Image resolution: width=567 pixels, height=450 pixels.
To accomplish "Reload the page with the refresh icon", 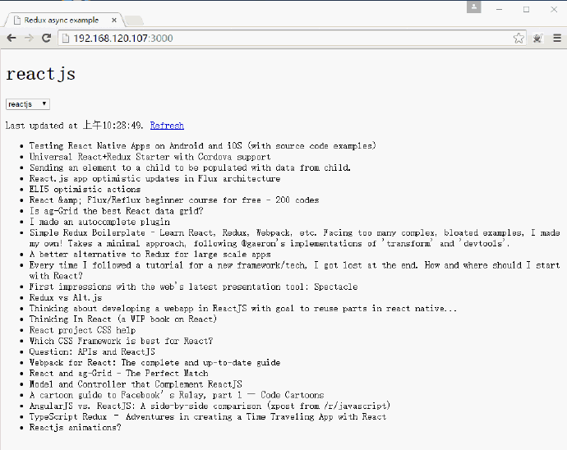I will 46,38.
